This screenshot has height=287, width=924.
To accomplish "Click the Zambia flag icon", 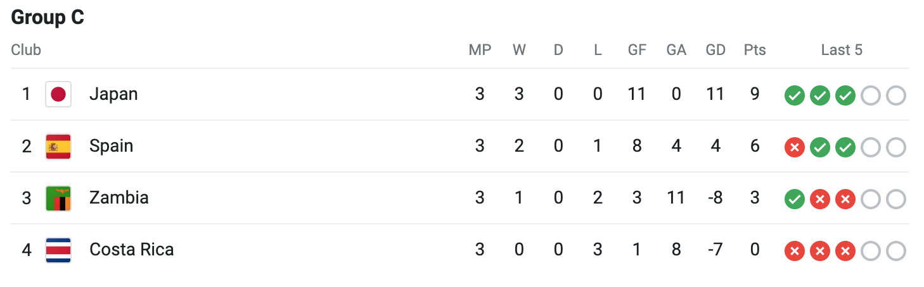I will coord(58,198).
